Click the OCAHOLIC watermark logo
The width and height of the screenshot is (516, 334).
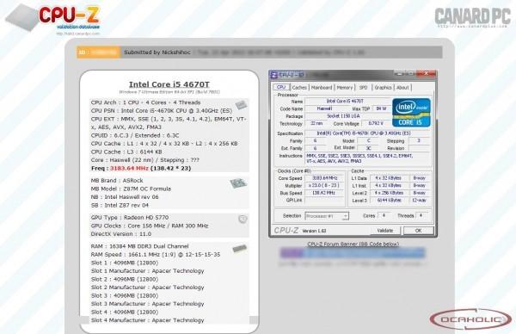click(470, 319)
